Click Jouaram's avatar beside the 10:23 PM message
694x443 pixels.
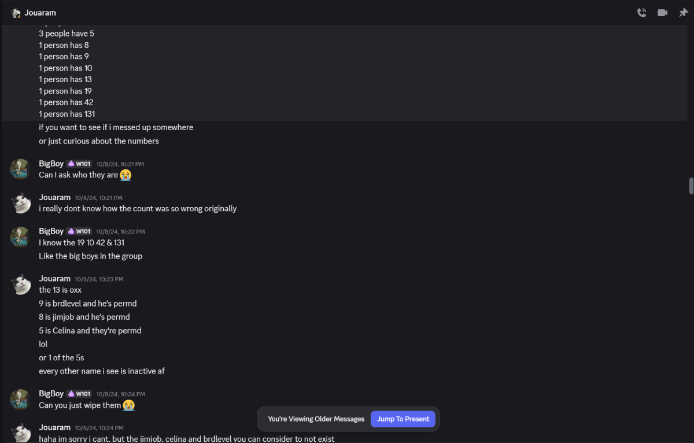20,284
